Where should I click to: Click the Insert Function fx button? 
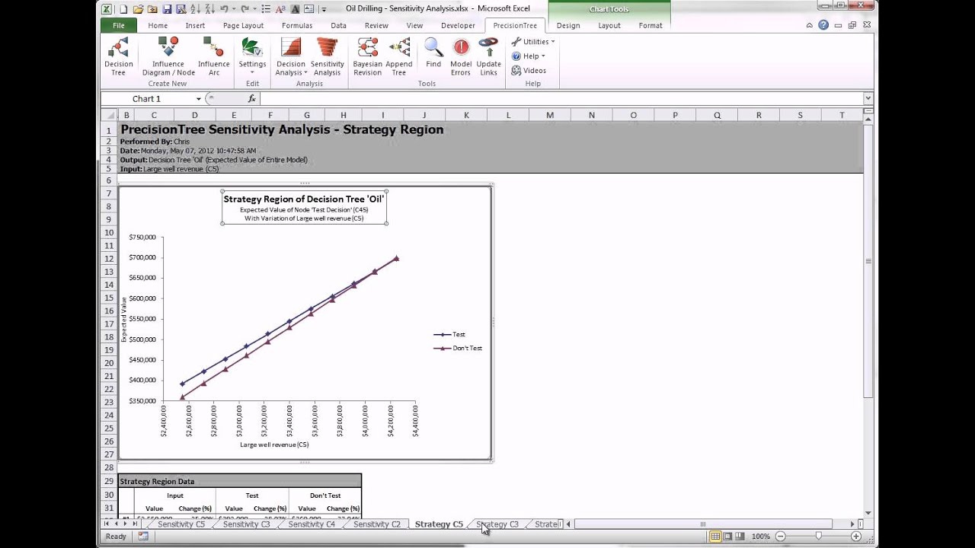point(252,99)
